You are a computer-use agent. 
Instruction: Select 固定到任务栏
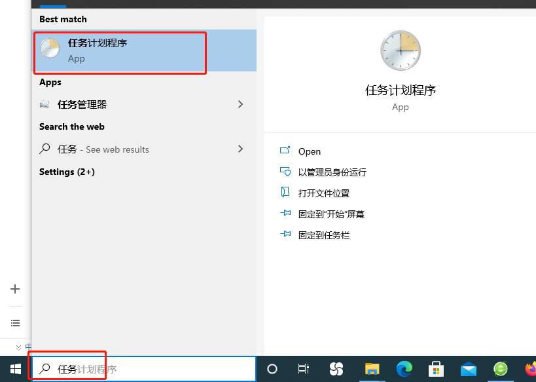click(324, 235)
